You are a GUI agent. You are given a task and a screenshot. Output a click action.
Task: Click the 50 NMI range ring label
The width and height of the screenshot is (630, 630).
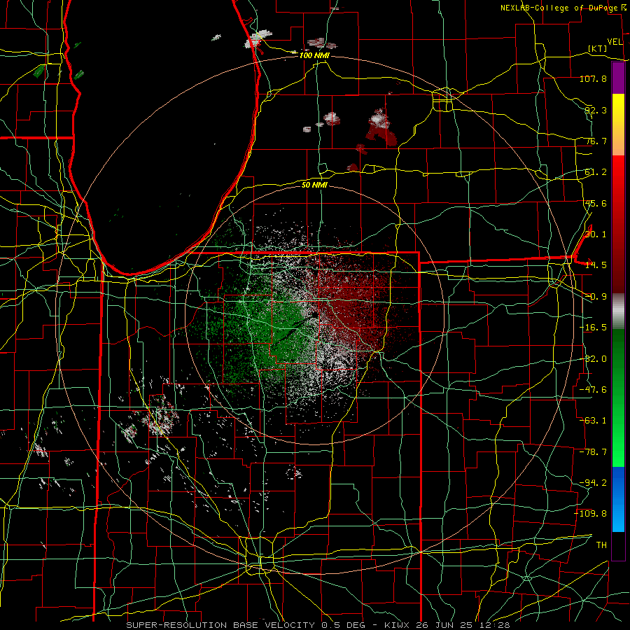coord(314,185)
